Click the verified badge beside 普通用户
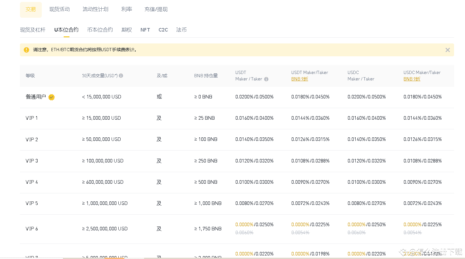Screen dimensions: 465x259 (x=51, y=97)
